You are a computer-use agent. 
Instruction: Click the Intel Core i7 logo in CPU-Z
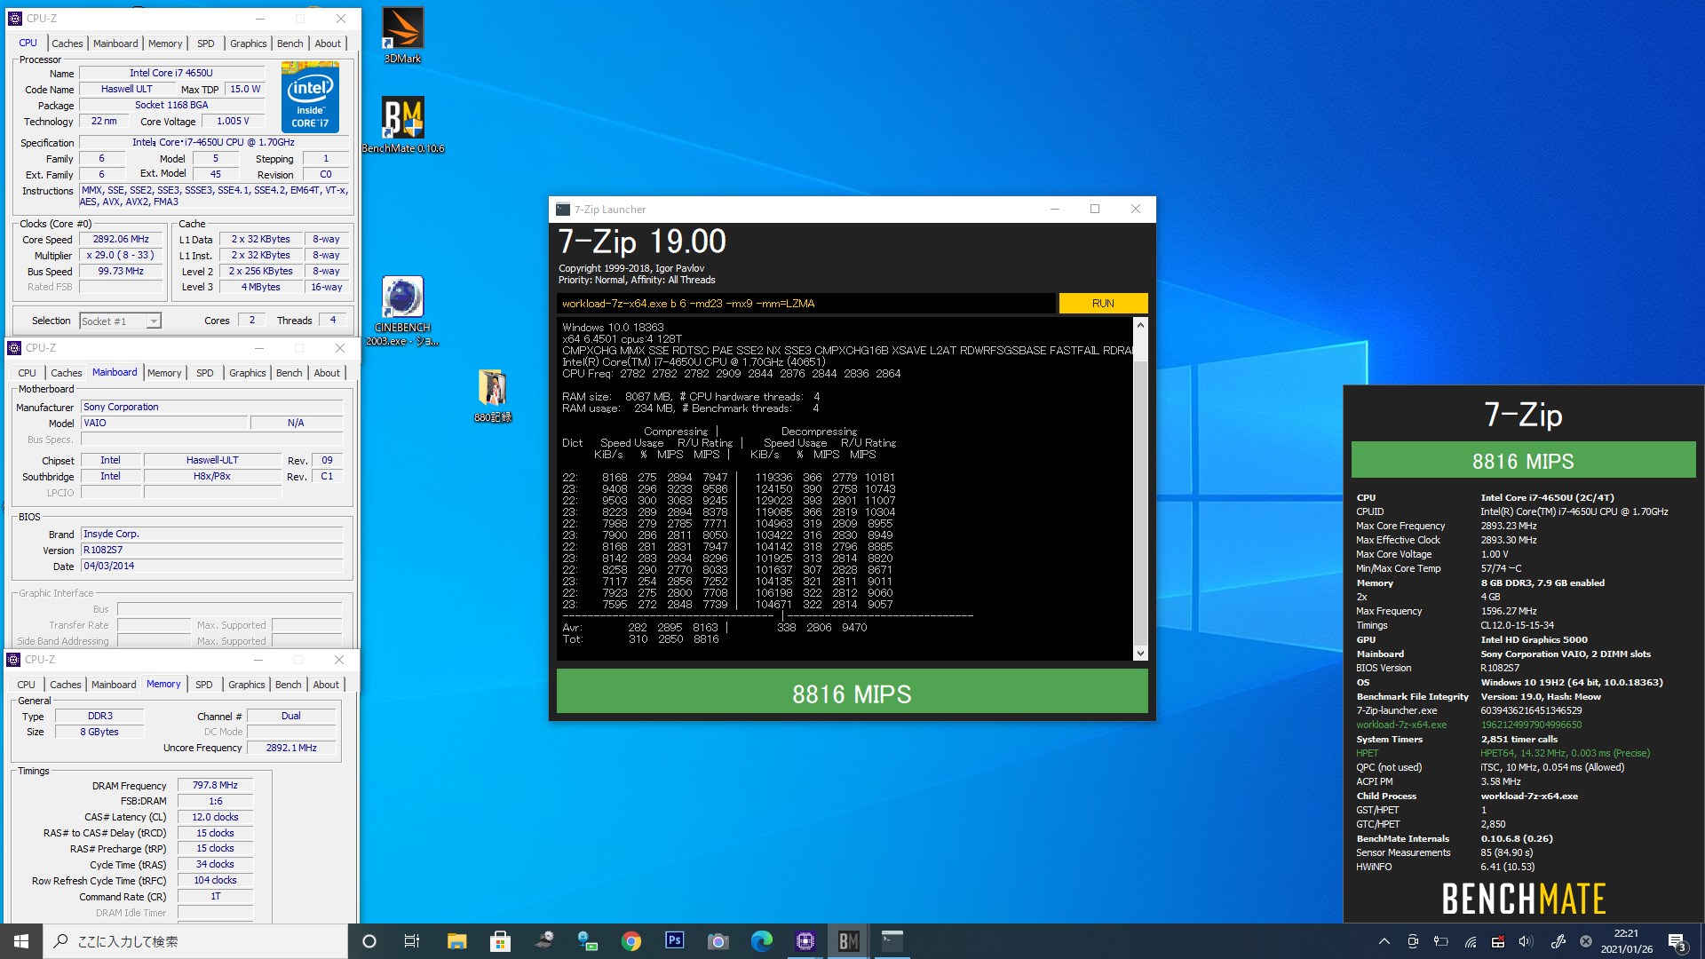click(310, 97)
